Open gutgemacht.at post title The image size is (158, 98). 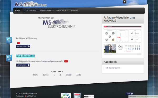[x=25, y=56]
